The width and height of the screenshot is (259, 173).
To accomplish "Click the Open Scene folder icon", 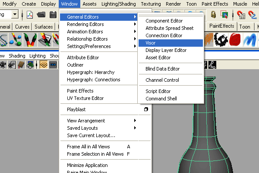I will [41, 15].
